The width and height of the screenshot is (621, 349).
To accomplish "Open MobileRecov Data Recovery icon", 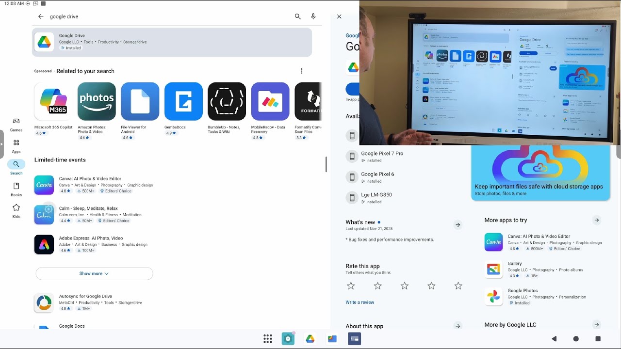I will click(x=270, y=101).
